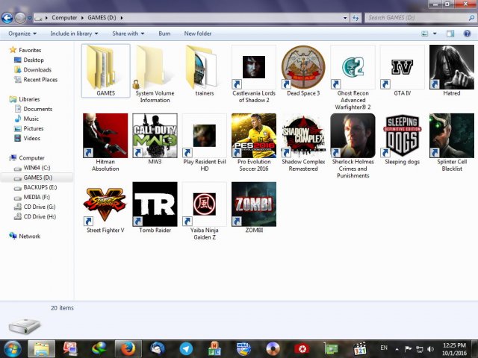Select the GTA IV game shortcut
Image resolution: width=478 pixels, height=358 pixels.
click(x=402, y=67)
